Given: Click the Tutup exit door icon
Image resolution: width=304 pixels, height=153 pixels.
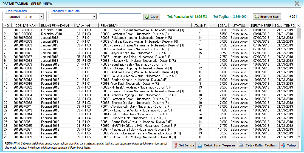Looking at the screenshot, I should (x=283, y=145).
